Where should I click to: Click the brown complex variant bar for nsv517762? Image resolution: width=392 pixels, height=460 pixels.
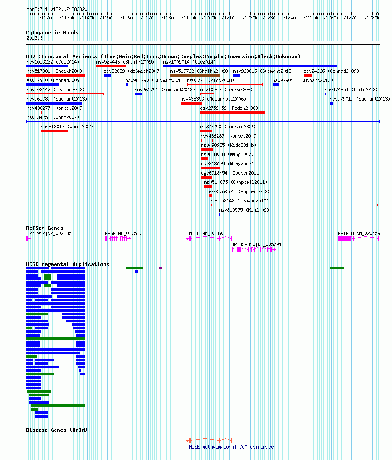point(195,75)
